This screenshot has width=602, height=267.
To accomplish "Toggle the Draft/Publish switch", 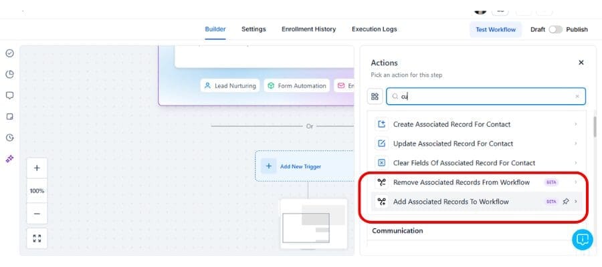I will tap(555, 29).
